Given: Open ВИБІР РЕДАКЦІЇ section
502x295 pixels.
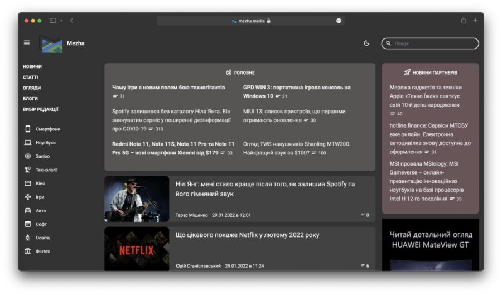Looking at the screenshot, I should pos(40,109).
